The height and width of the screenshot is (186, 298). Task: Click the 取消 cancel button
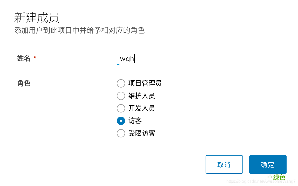point(224,164)
